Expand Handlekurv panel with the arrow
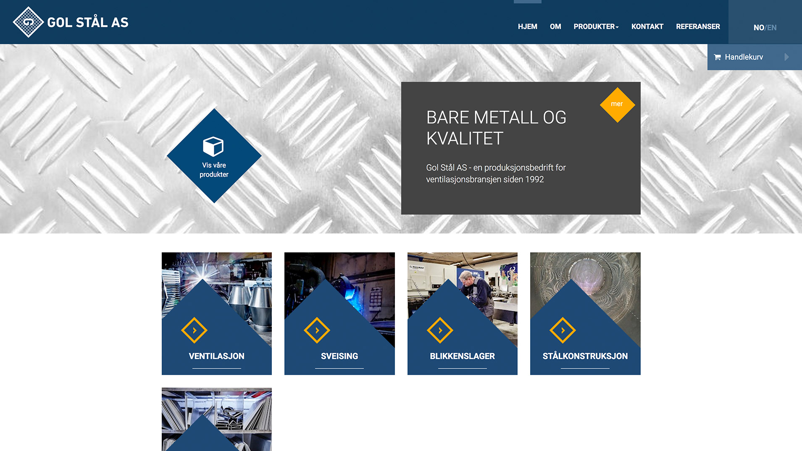 click(786, 57)
